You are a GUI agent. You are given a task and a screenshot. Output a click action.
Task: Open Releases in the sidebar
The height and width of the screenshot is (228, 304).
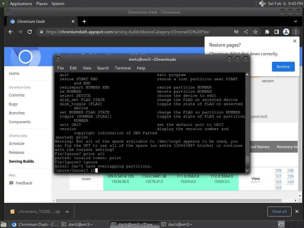coord(17,152)
